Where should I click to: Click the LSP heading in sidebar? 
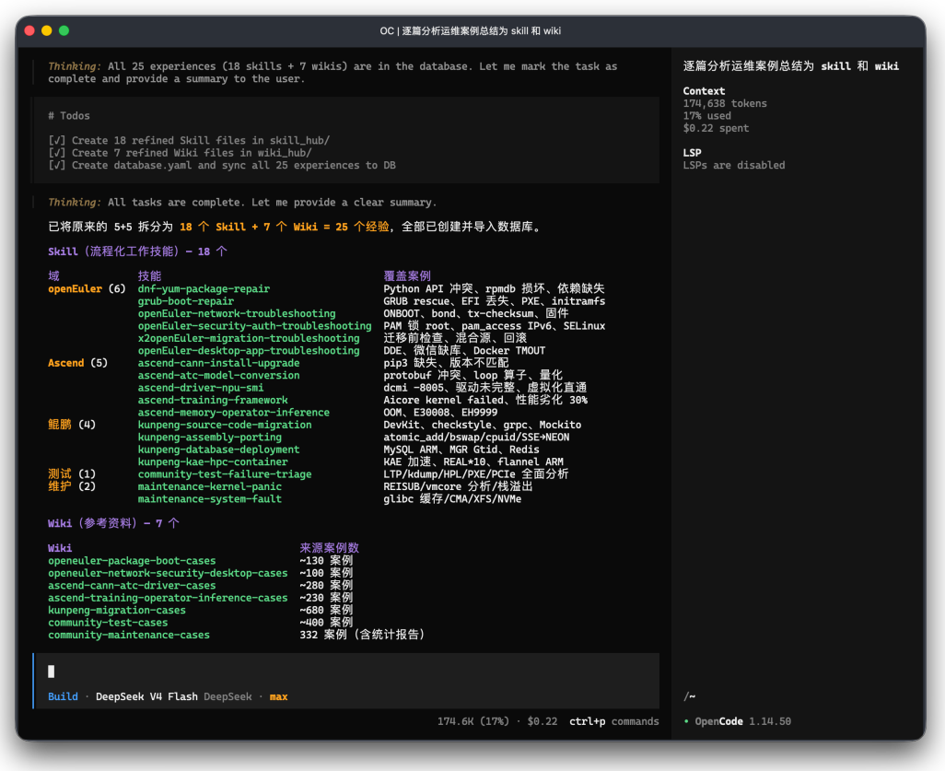(x=692, y=153)
